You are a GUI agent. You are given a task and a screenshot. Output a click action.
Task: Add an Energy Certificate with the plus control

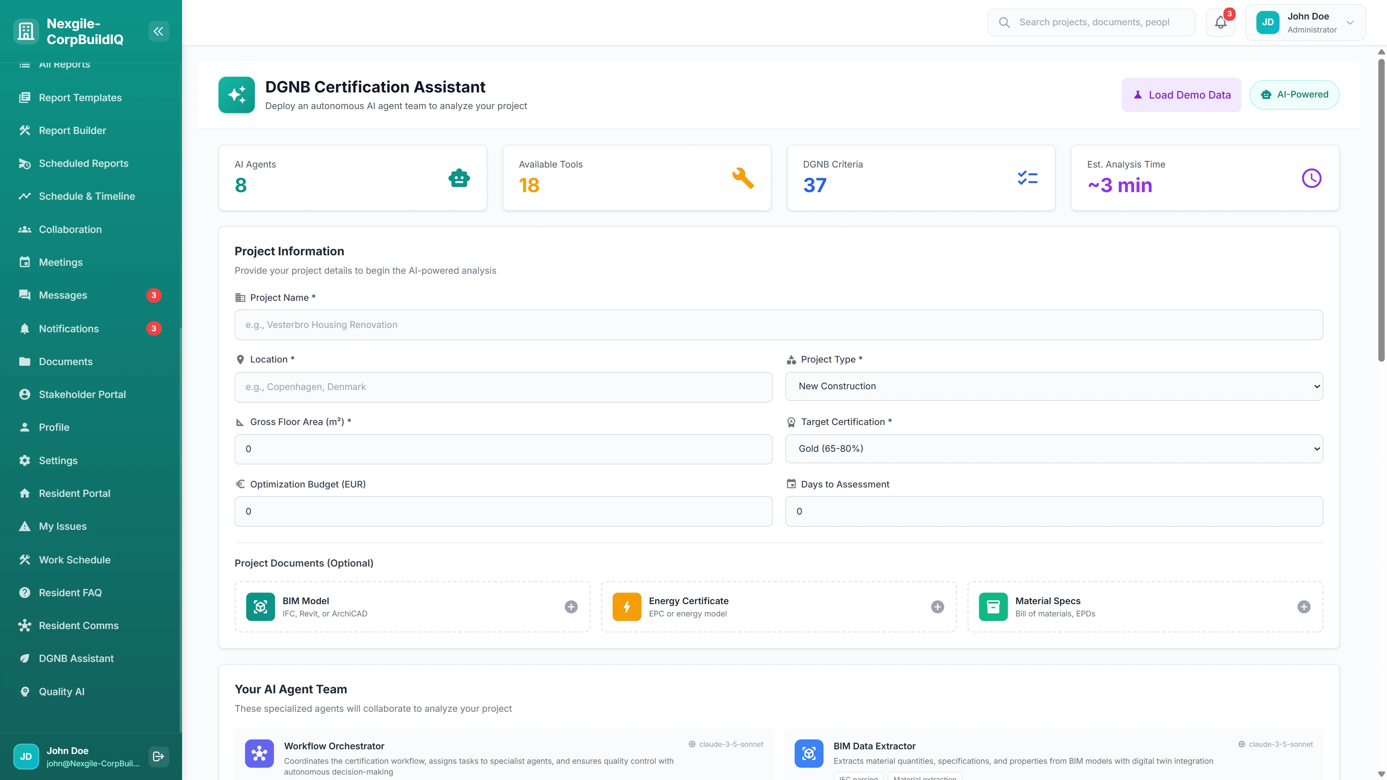pyautogui.click(x=937, y=607)
